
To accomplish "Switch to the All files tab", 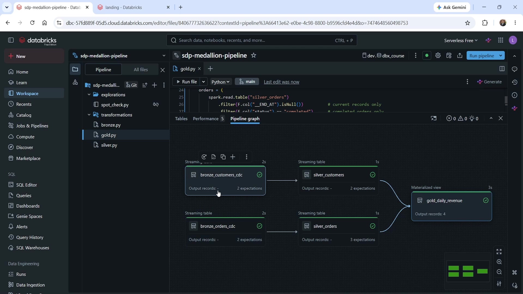I will coord(141,69).
